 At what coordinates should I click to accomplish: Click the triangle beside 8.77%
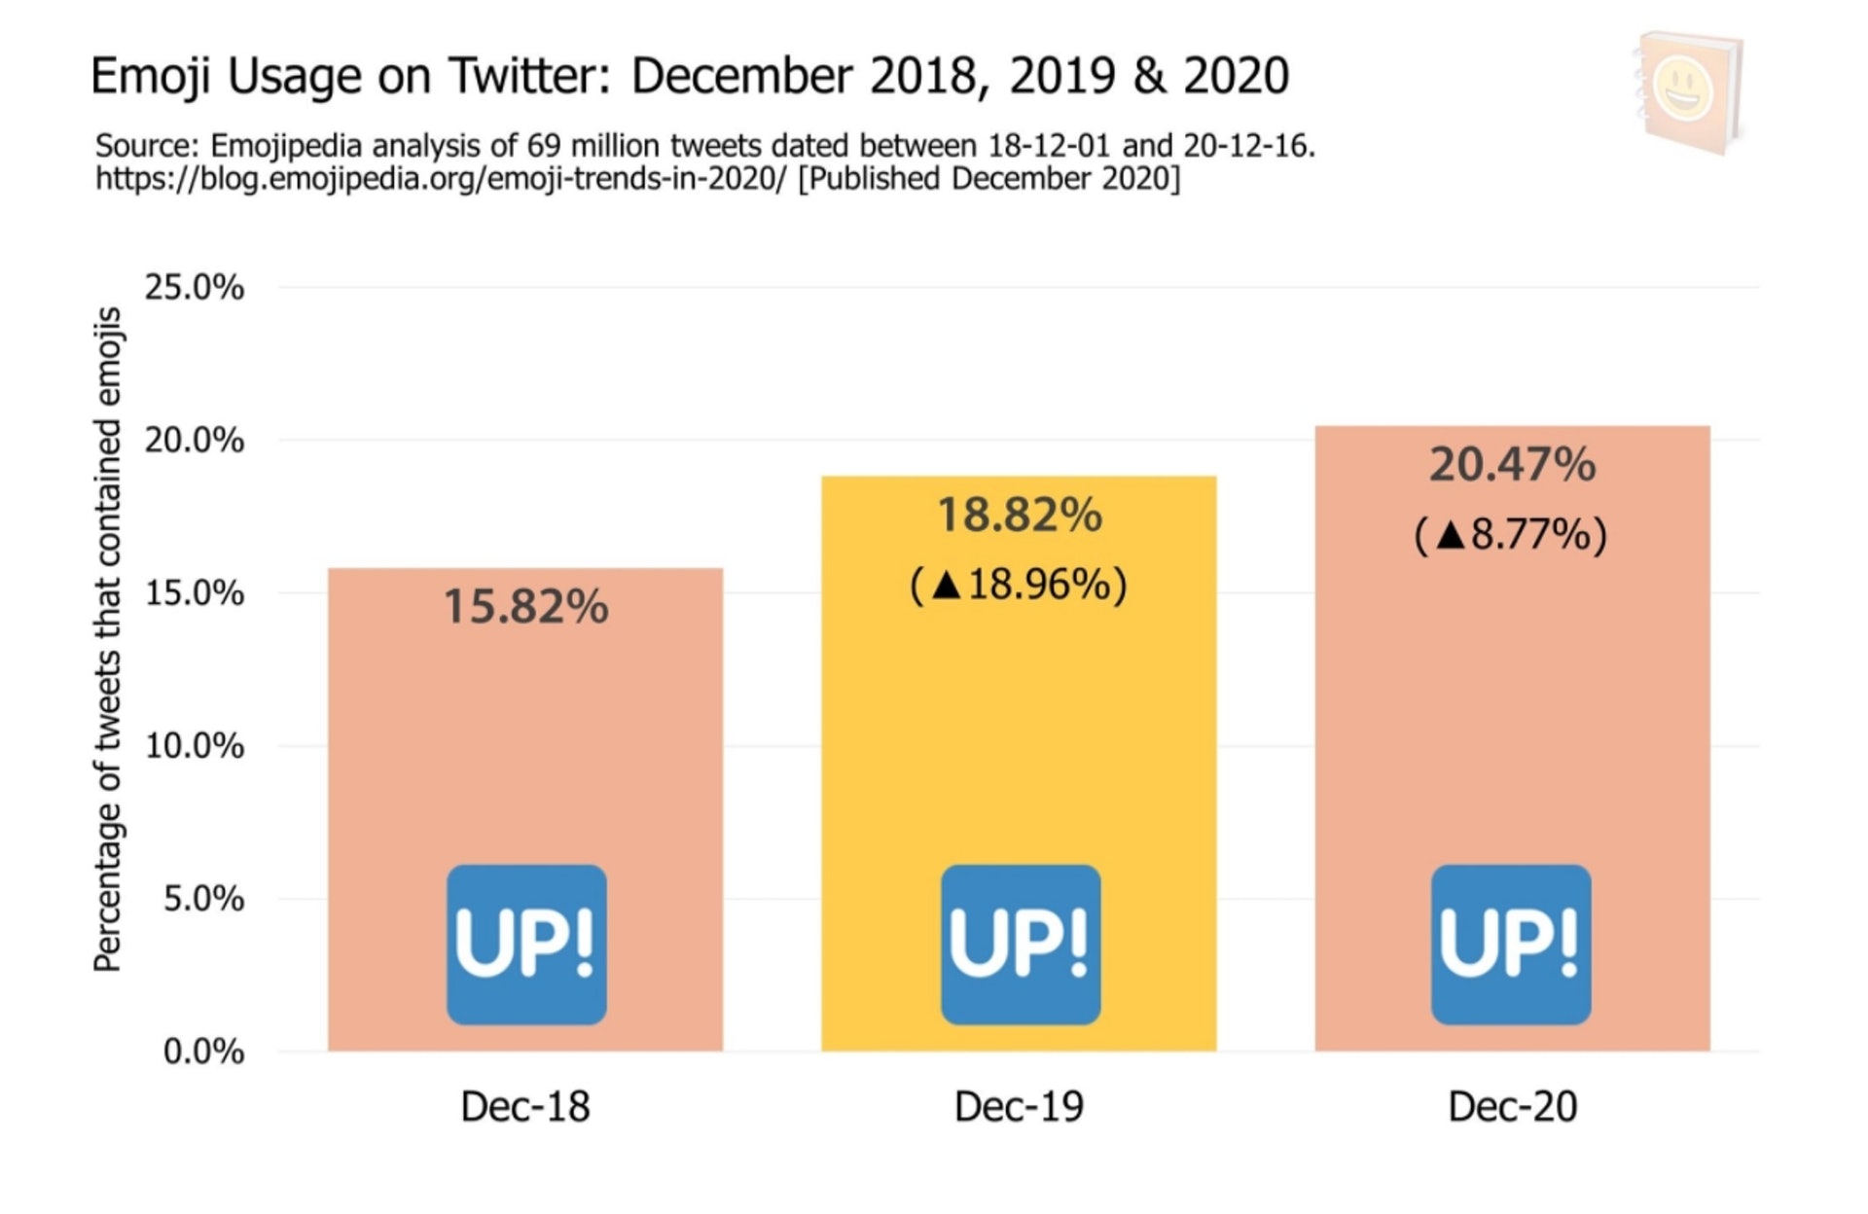click(1450, 535)
